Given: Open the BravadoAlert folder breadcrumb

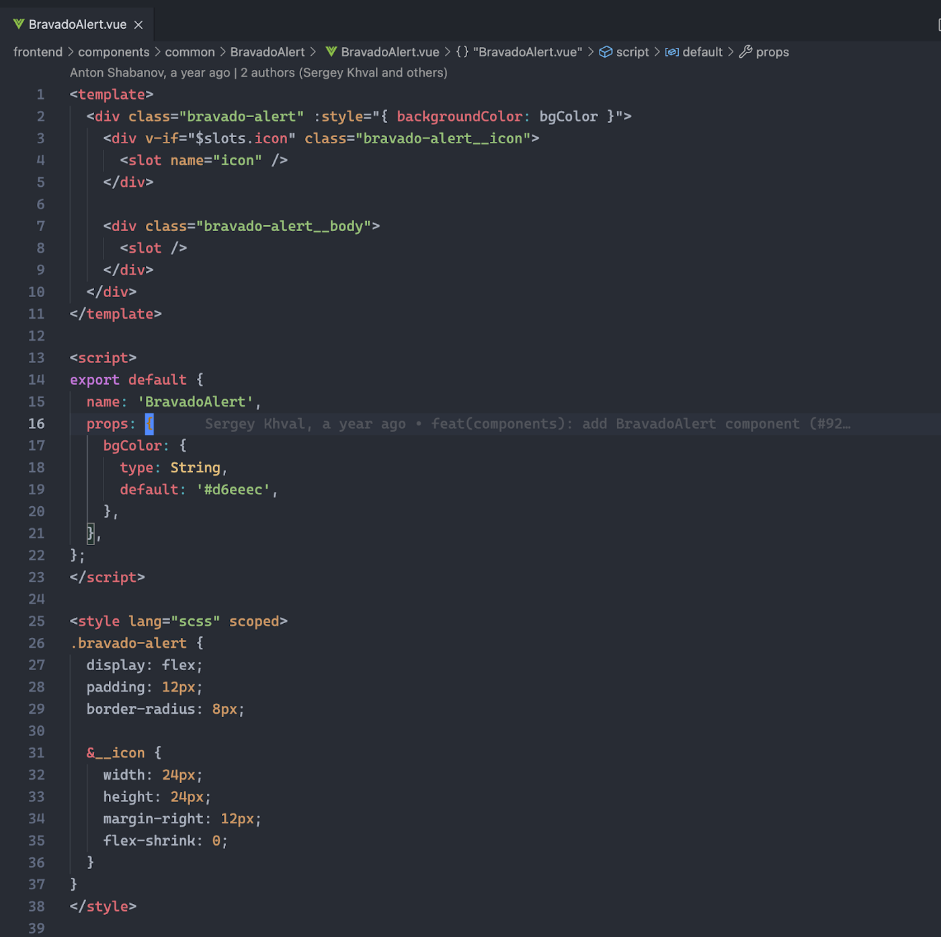Looking at the screenshot, I should (268, 52).
